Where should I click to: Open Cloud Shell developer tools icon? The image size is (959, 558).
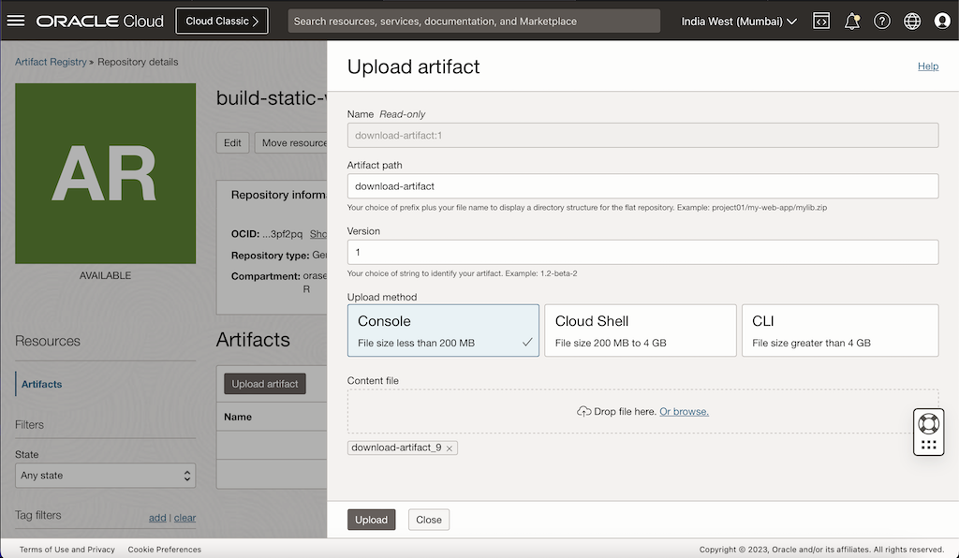click(821, 21)
